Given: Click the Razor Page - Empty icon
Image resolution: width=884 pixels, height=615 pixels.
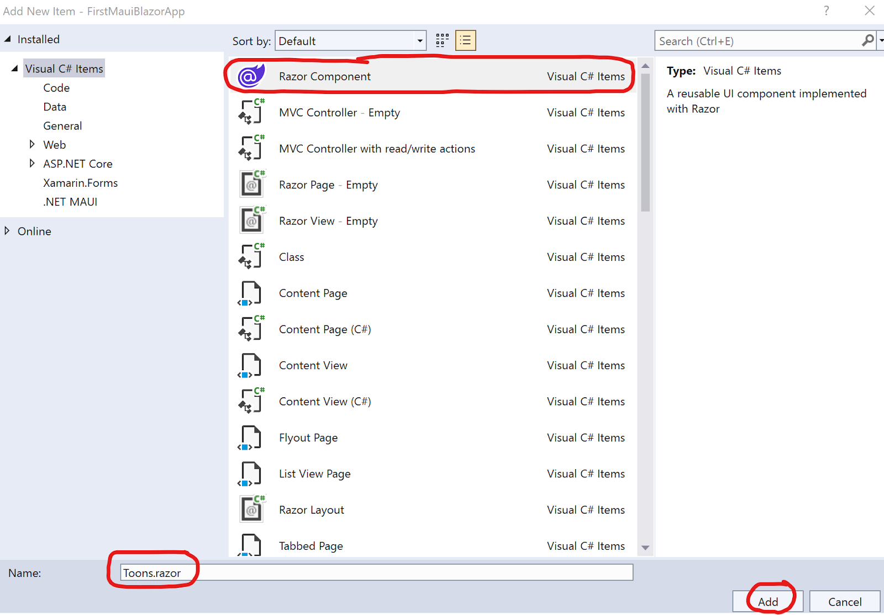Looking at the screenshot, I should 251,184.
